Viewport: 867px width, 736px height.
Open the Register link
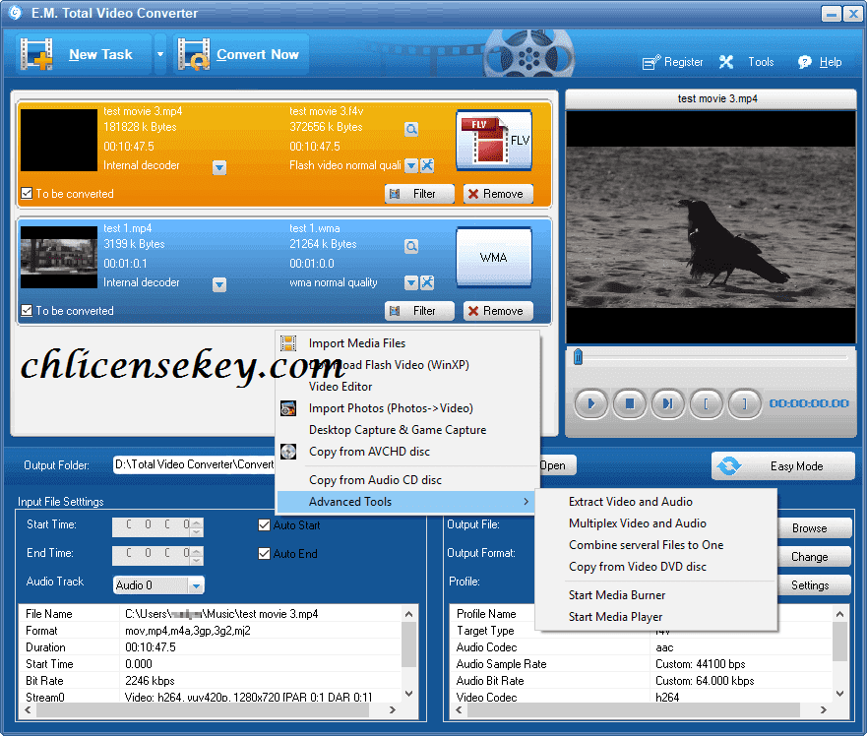click(673, 62)
